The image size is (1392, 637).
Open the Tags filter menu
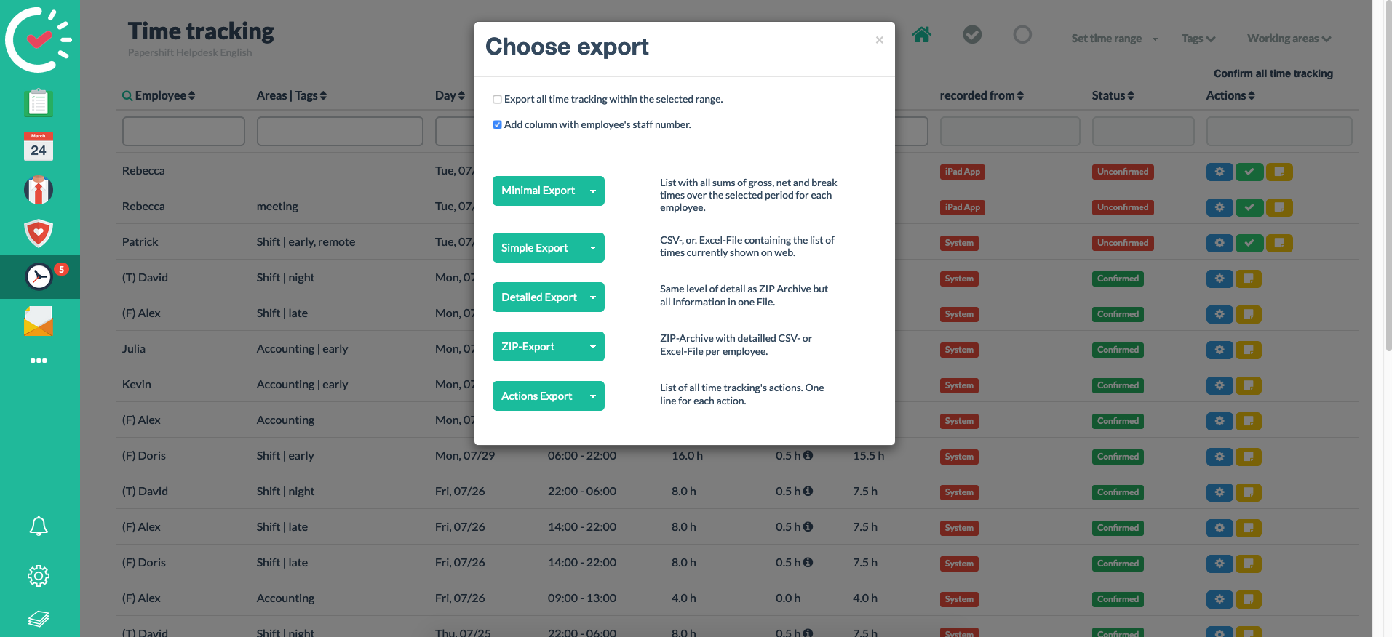pos(1198,39)
